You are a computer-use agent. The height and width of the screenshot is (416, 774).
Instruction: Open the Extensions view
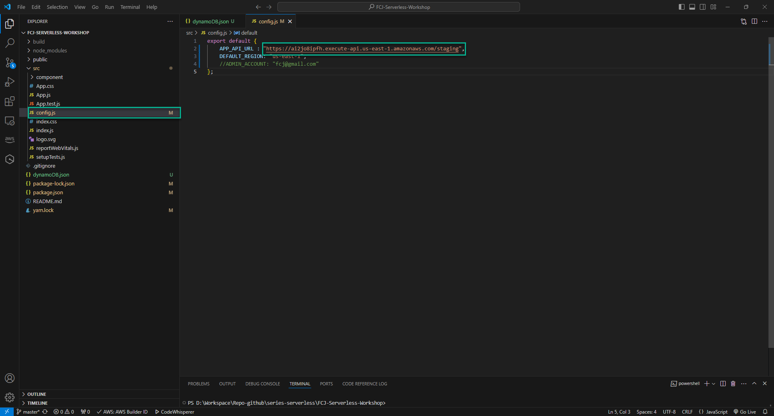(10, 101)
